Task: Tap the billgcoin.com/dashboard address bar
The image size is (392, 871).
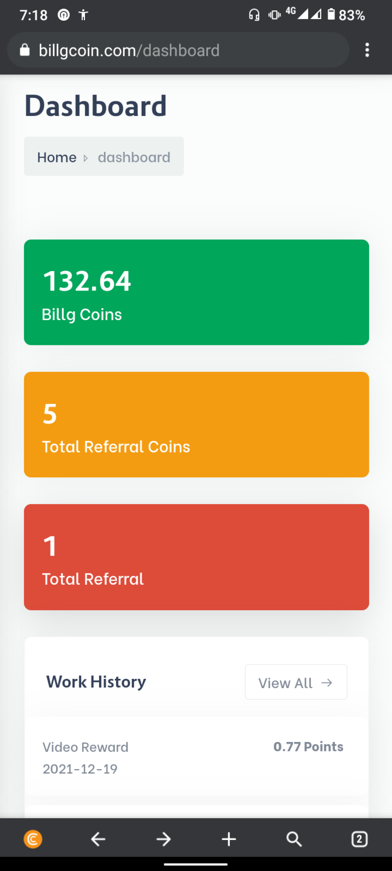Action: tap(178, 50)
